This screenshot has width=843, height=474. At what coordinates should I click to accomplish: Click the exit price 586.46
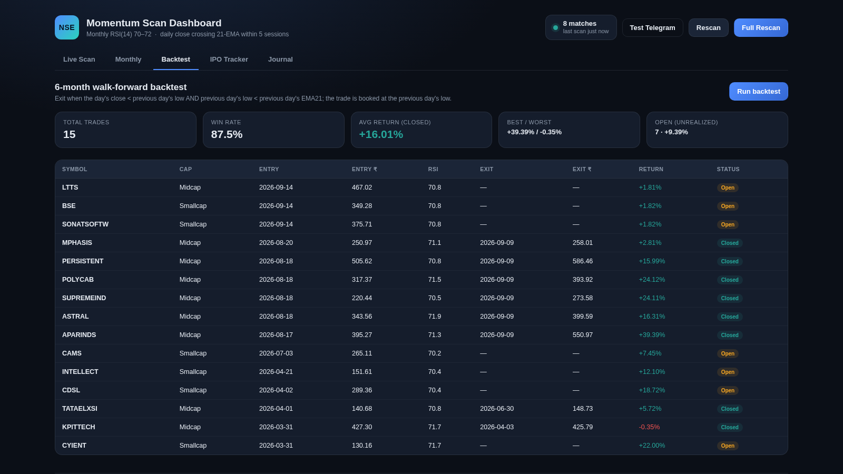583,261
